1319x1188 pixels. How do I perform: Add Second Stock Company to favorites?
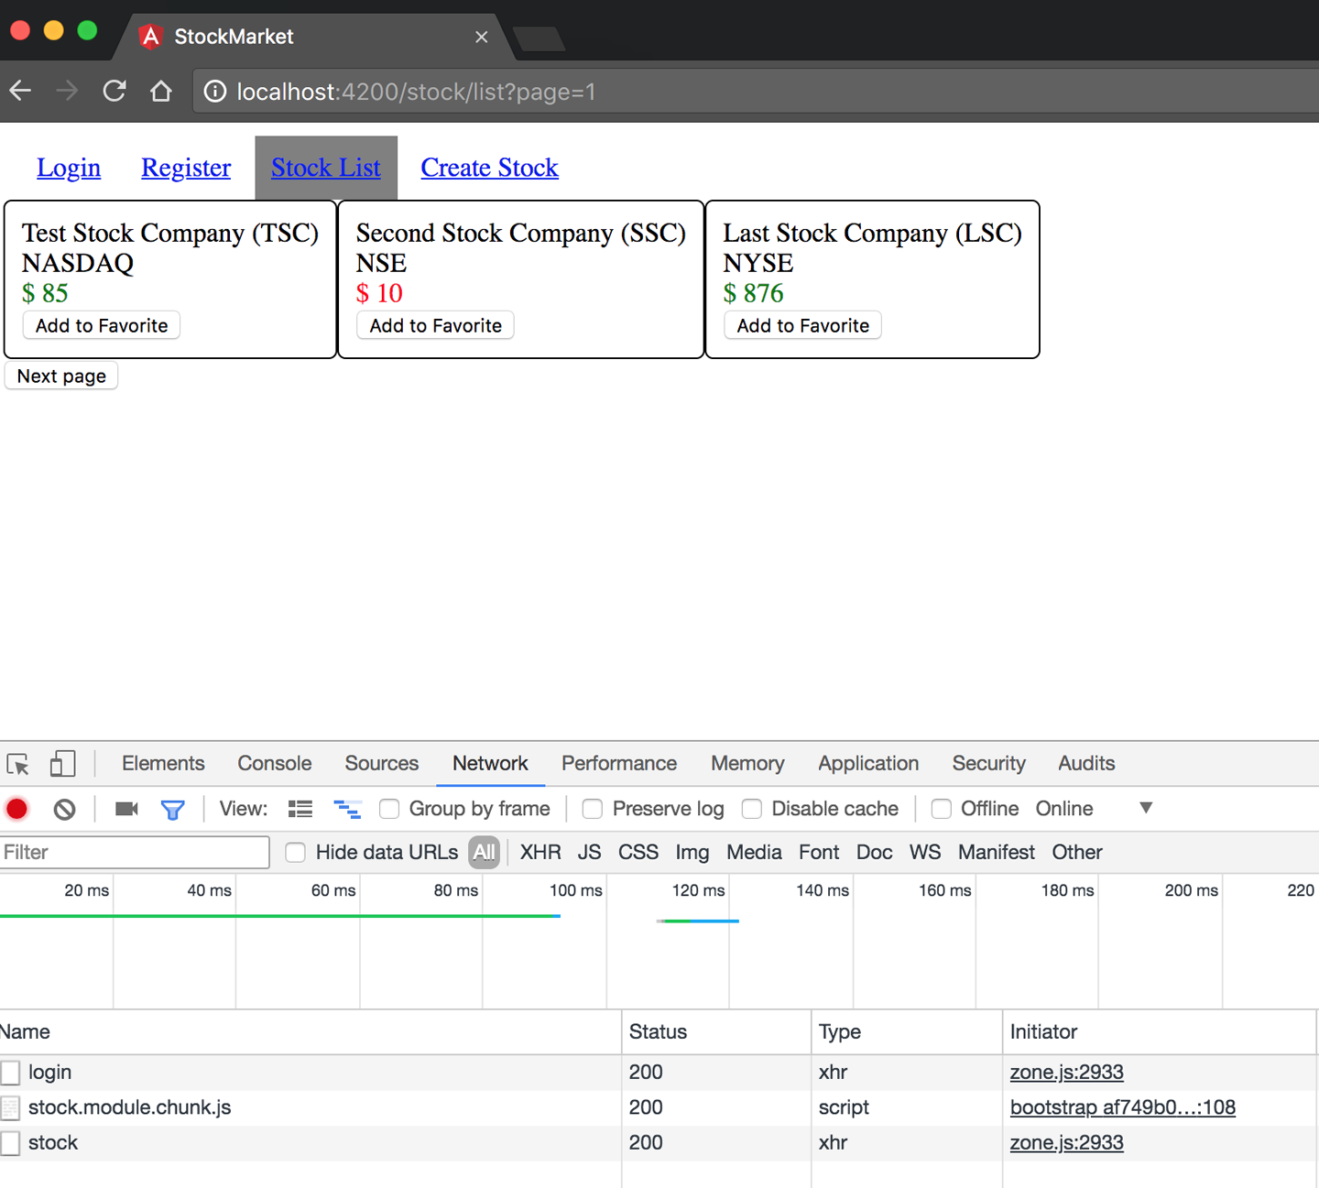coord(435,326)
